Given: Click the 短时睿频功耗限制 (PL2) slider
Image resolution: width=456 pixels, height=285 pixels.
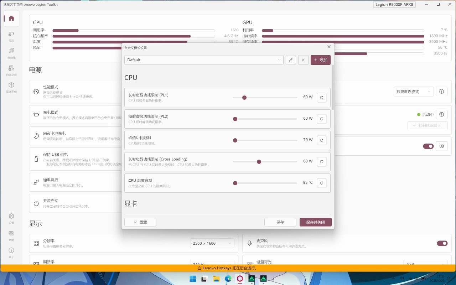Looking at the screenshot, I should pyautogui.click(x=265, y=119).
